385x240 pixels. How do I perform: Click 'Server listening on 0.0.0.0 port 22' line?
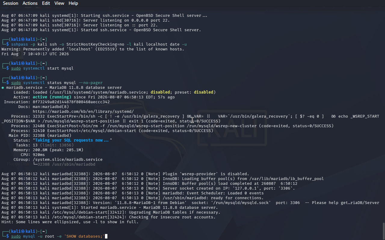pos(86,20)
